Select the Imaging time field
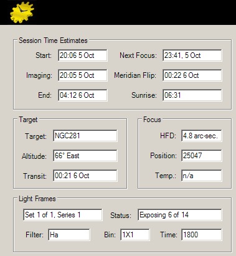This screenshot has height=256, width=236. [x=83, y=75]
